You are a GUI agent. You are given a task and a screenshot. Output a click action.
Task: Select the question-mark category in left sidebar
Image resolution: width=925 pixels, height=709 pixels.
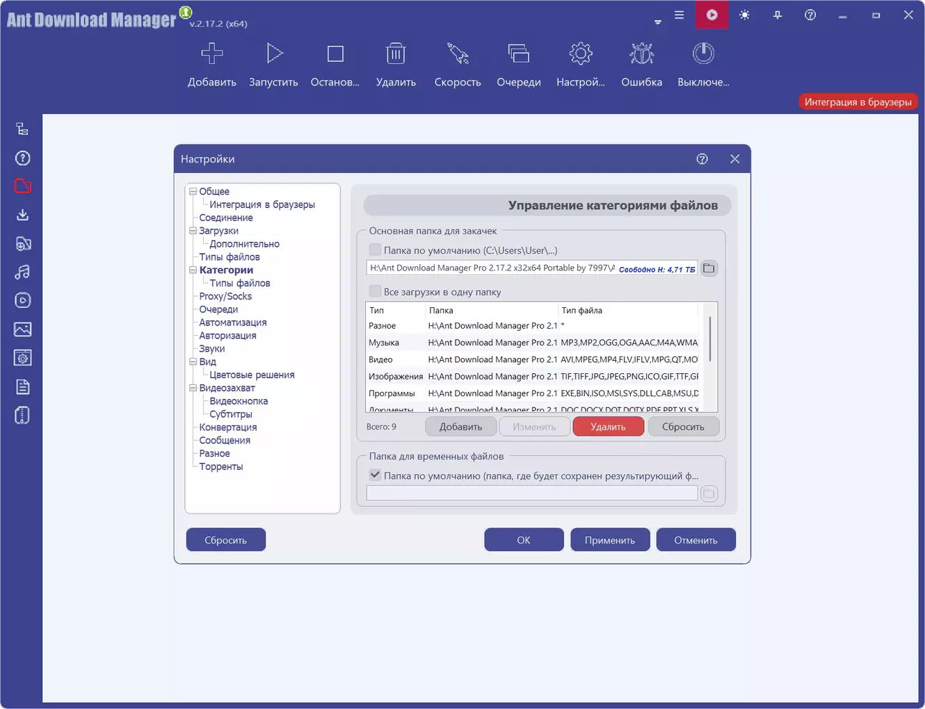point(22,158)
